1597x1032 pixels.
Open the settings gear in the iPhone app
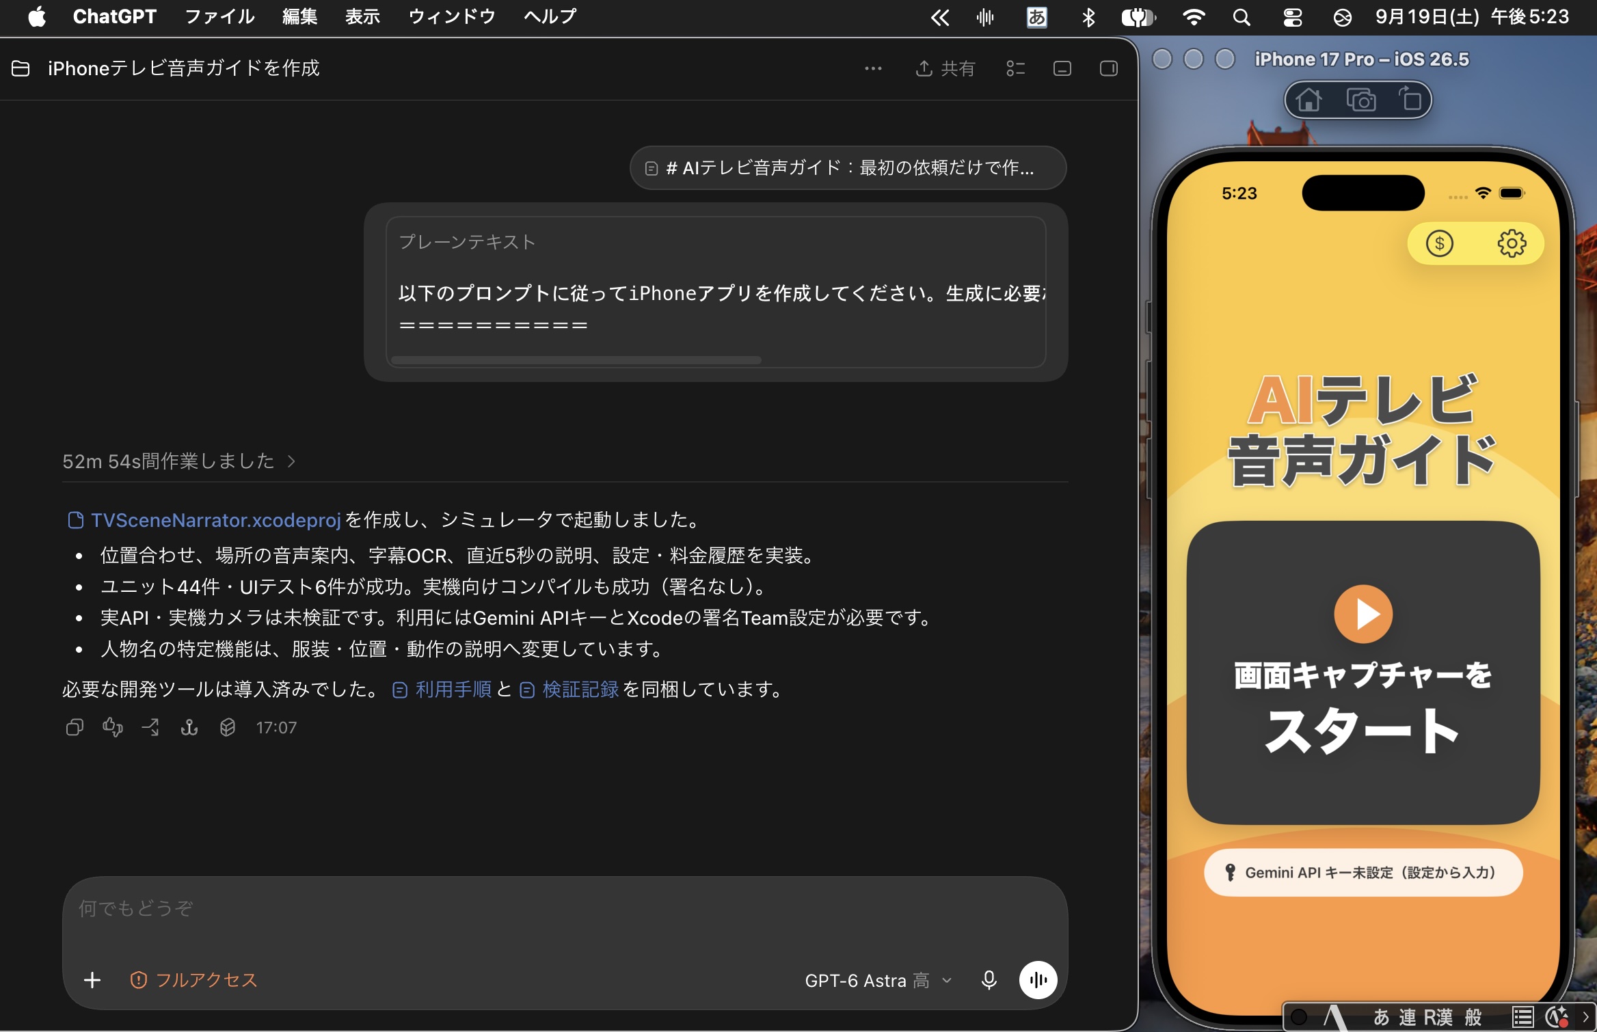click(x=1512, y=243)
